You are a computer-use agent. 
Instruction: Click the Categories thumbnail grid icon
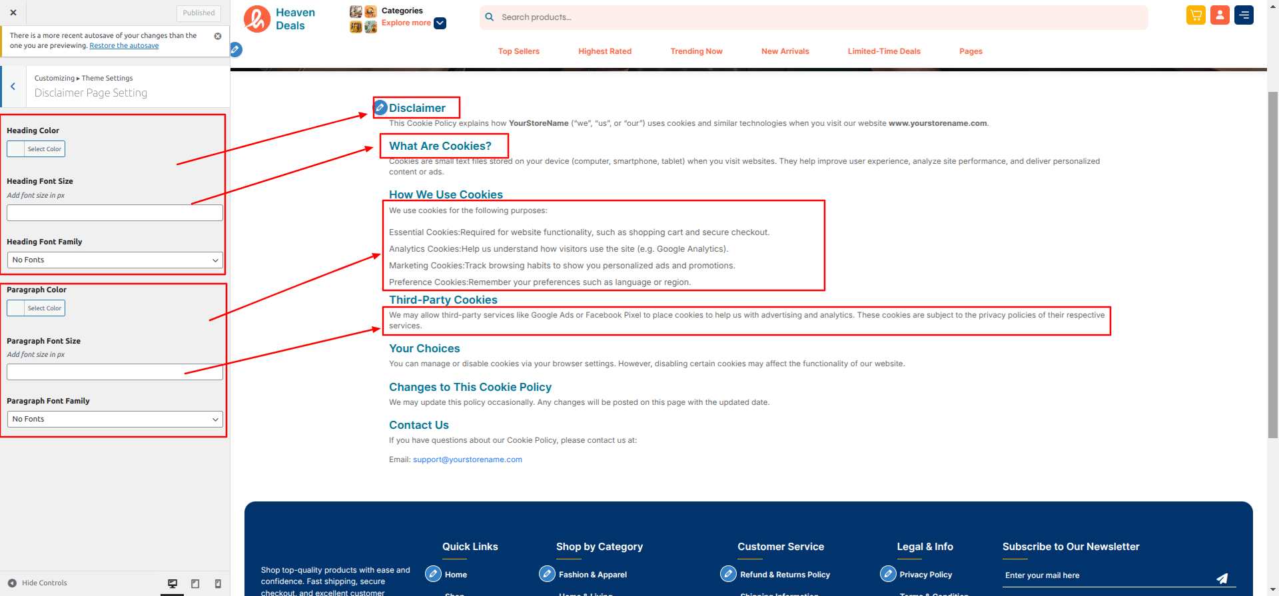tap(363, 19)
